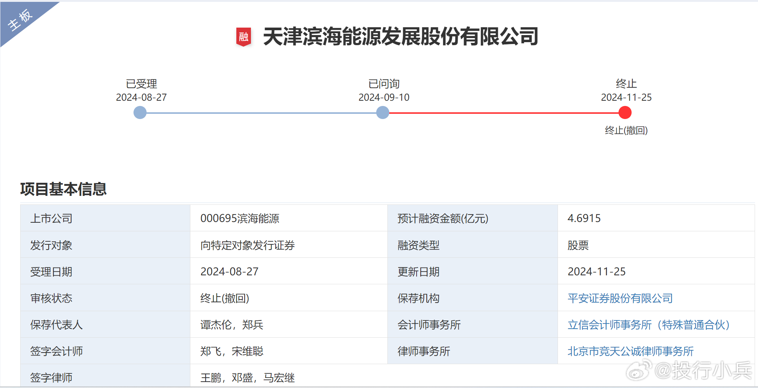
Task: Click the 审核状态 label cell
Action: pos(105,298)
